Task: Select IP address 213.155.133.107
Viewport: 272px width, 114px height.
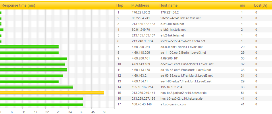Action: (143, 35)
